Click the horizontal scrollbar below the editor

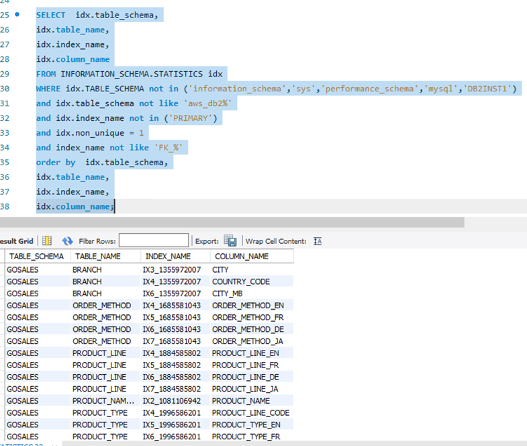pyautogui.click(x=232, y=222)
